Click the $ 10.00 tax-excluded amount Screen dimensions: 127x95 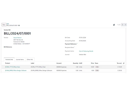point(120,67)
